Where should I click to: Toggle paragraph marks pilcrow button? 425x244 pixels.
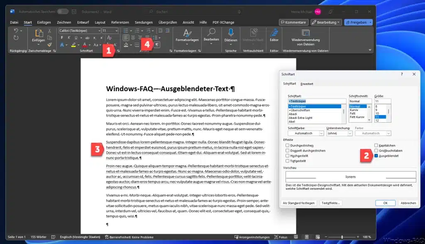[157, 45]
